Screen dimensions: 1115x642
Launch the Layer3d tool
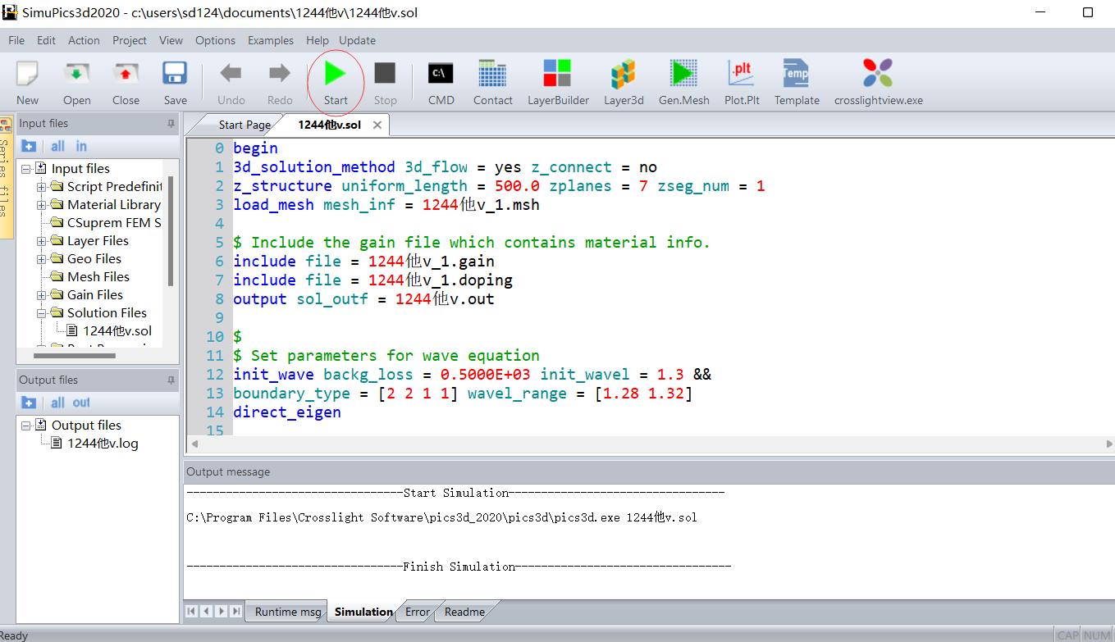[x=624, y=75]
